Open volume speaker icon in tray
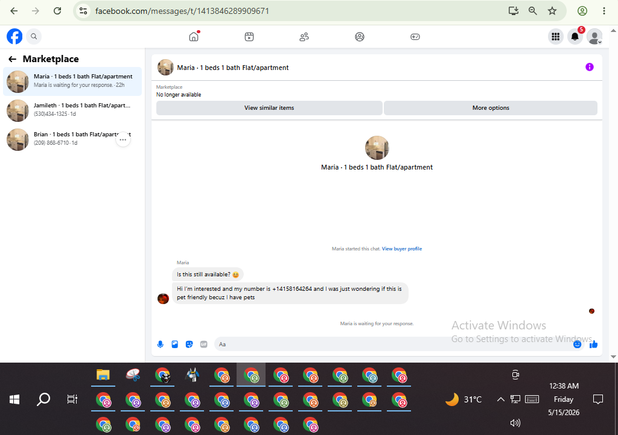This screenshot has height=435, width=618. [x=515, y=423]
